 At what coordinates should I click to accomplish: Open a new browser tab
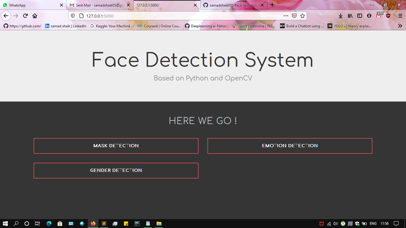(x=272, y=5)
